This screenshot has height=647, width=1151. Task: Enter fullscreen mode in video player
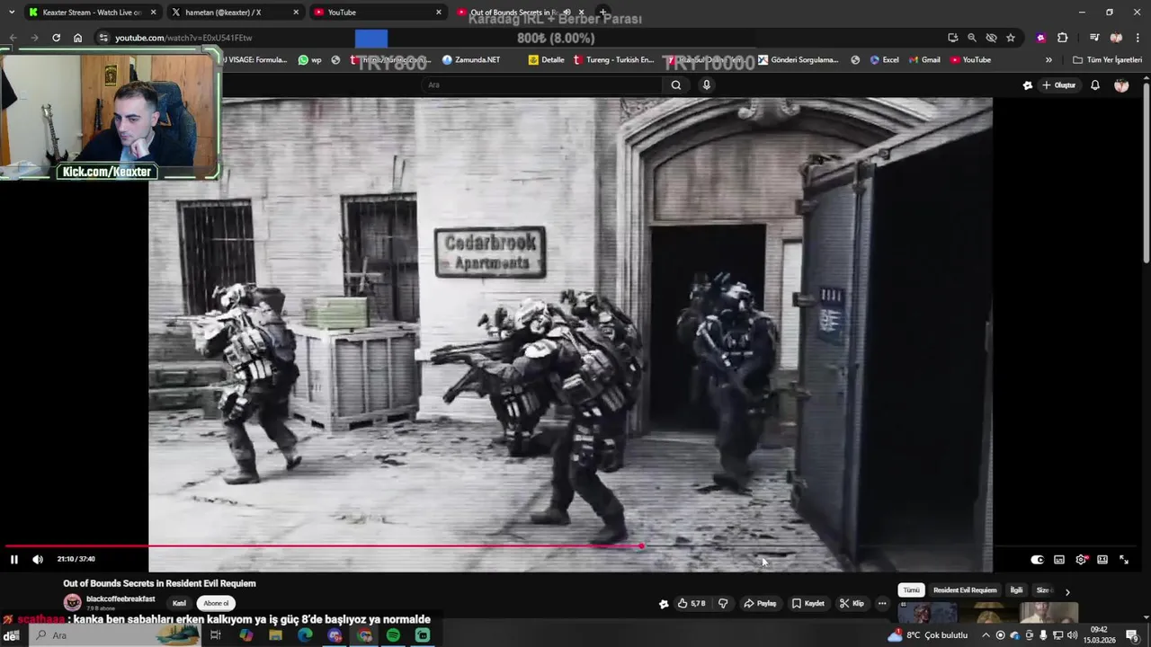1124,560
